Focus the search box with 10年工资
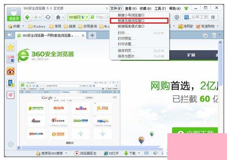227x160 pixels. (x=199, y=17)
